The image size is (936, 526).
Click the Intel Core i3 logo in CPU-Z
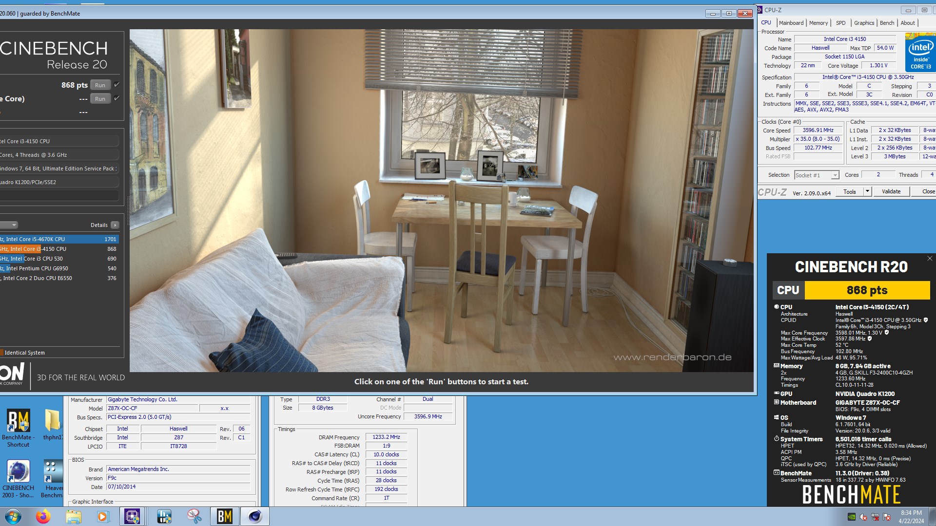tap(920, 53)
